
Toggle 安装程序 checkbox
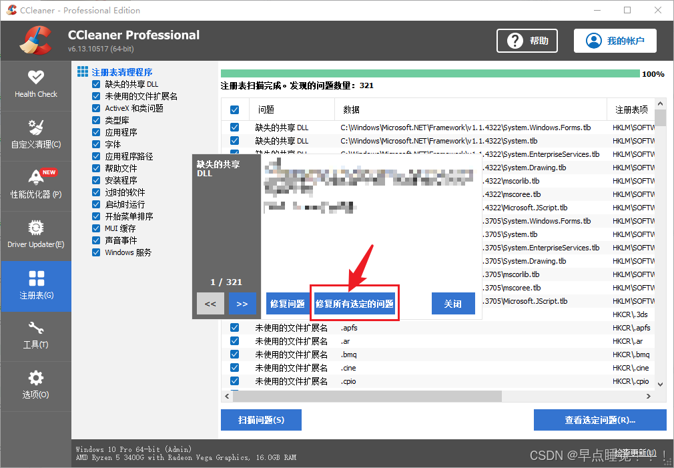96,180
